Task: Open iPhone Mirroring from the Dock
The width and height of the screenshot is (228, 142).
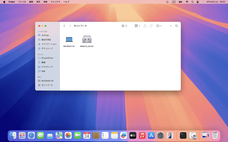Action: pos(170,136)
